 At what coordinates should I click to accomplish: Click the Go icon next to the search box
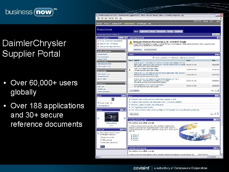(x=113, y=99)
